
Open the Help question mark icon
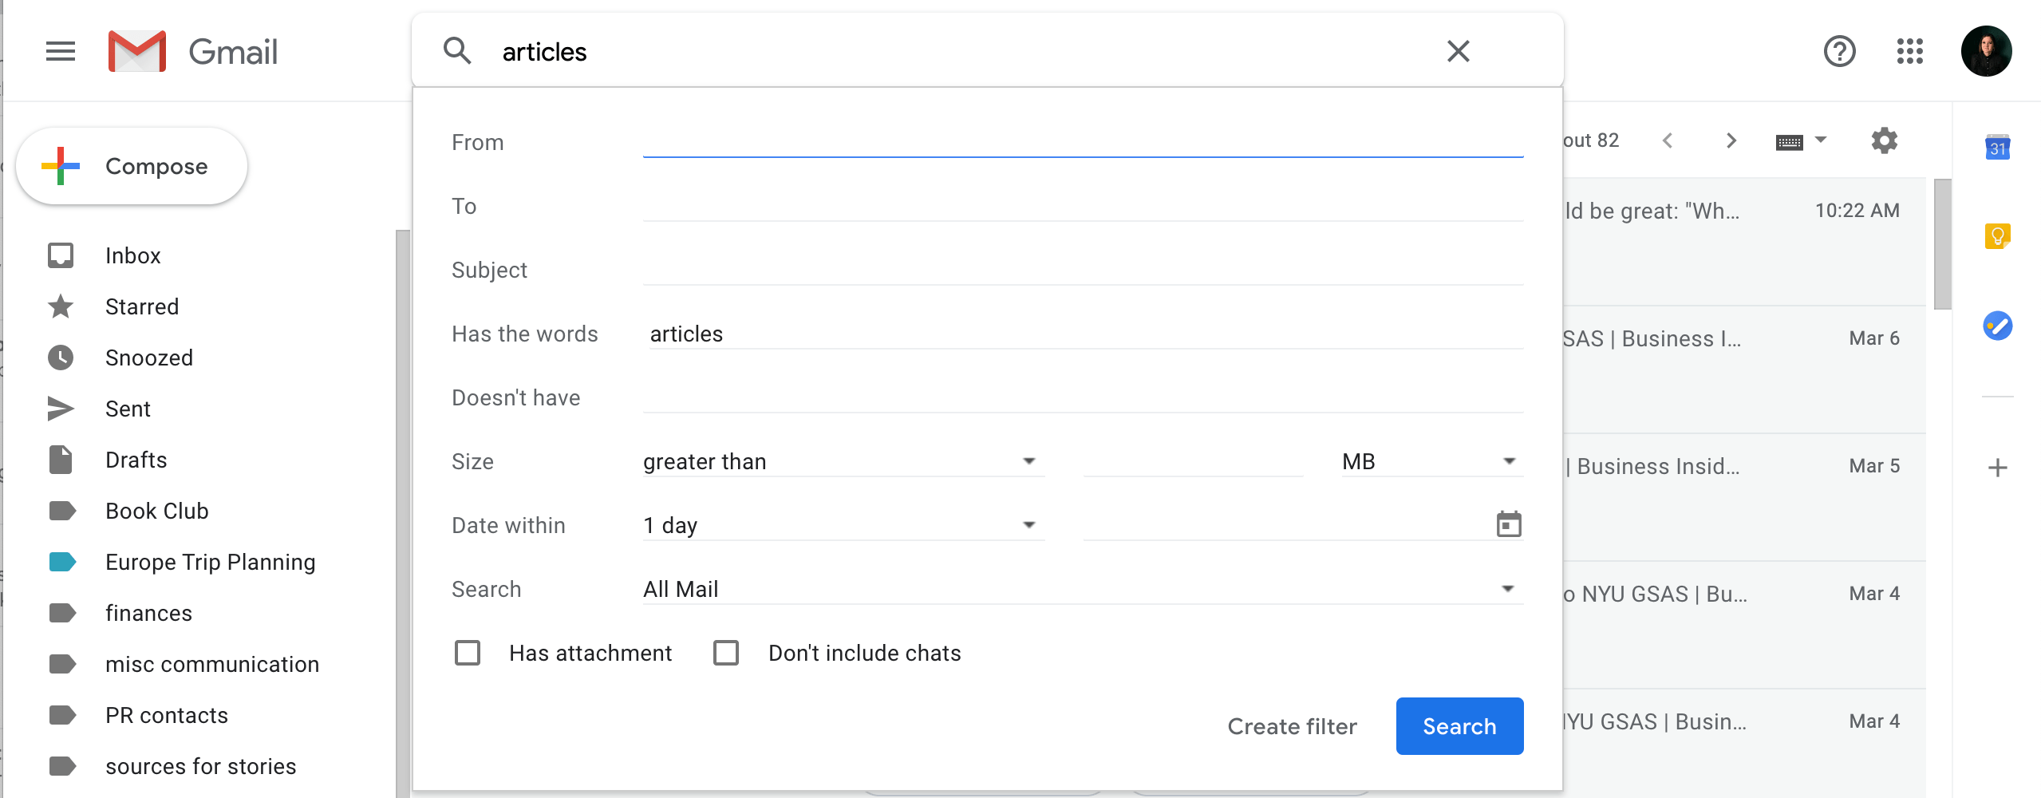pyautogui.click(x=1839, y=51)
